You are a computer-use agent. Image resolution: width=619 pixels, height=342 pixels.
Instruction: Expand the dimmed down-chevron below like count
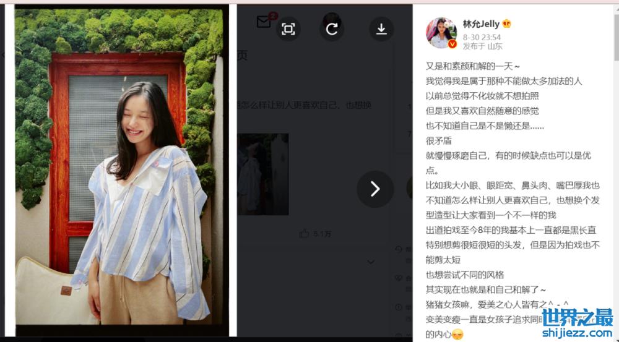coord(371,262)
